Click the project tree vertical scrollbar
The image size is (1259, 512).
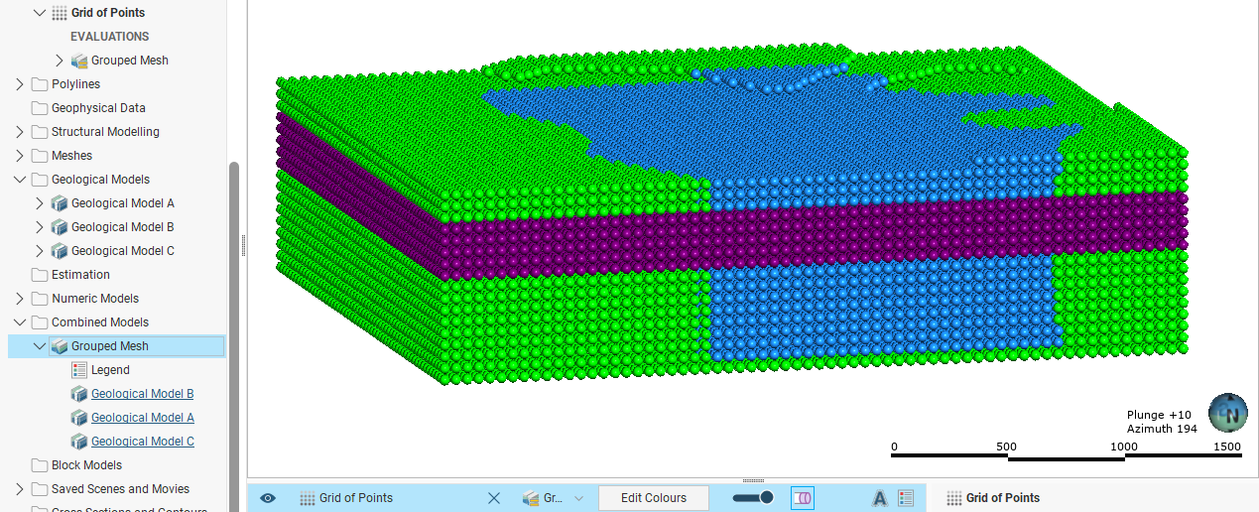click(x=234, y=298)
